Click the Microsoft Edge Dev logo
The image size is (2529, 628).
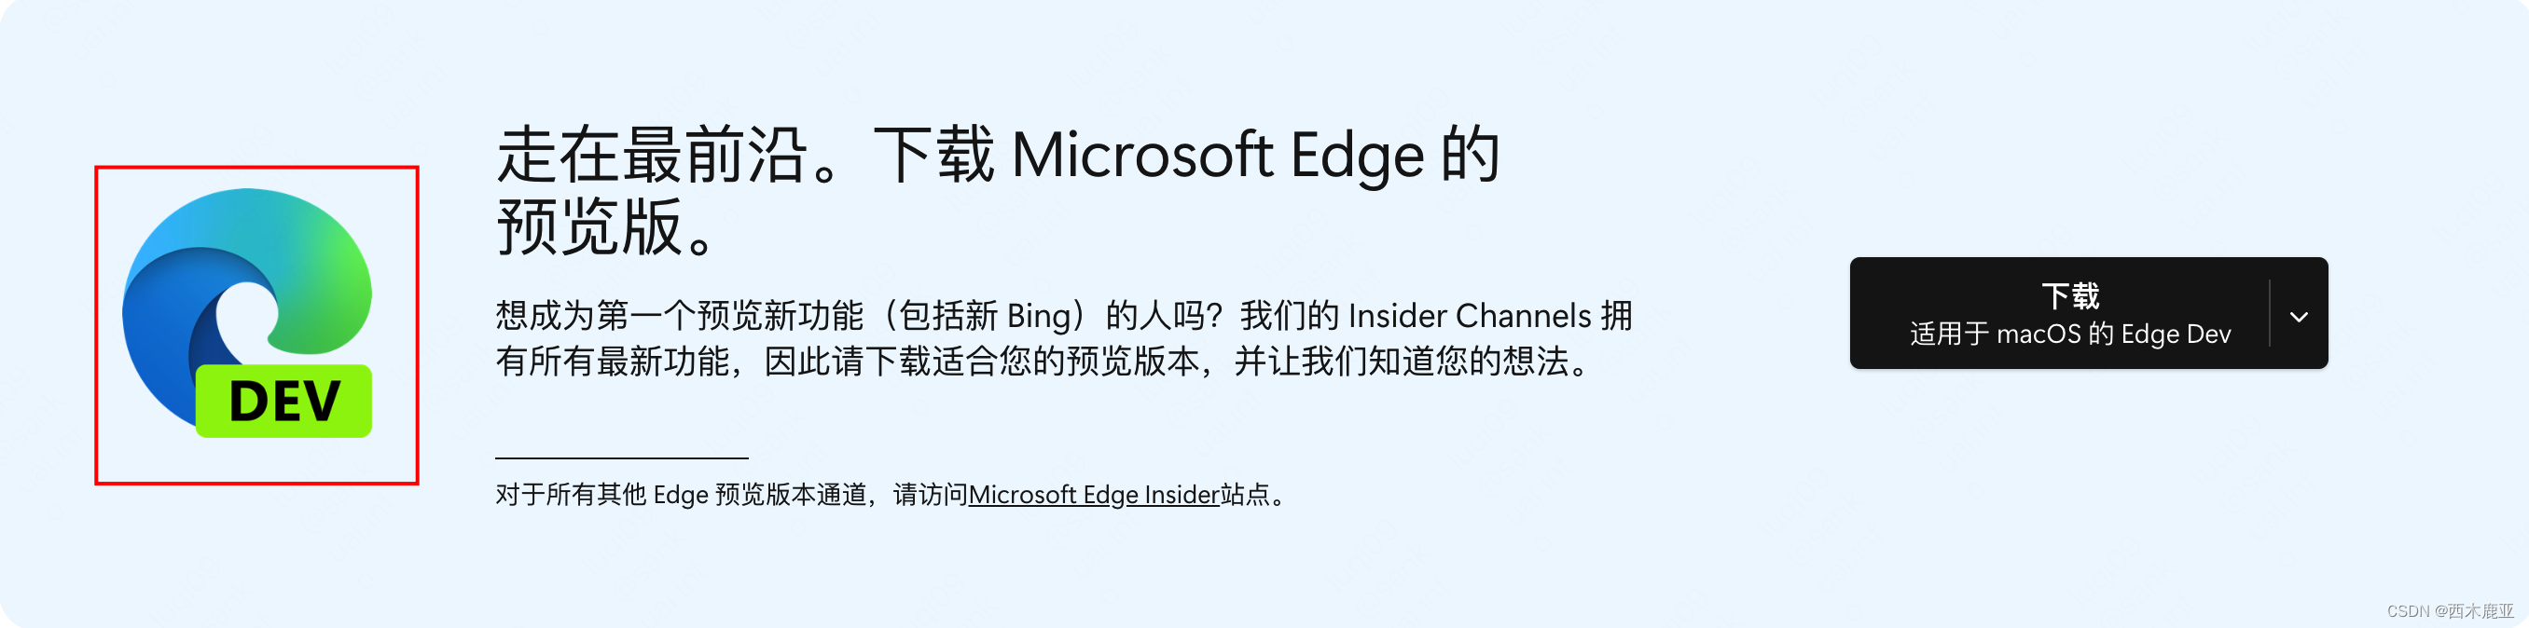[247, 313]
